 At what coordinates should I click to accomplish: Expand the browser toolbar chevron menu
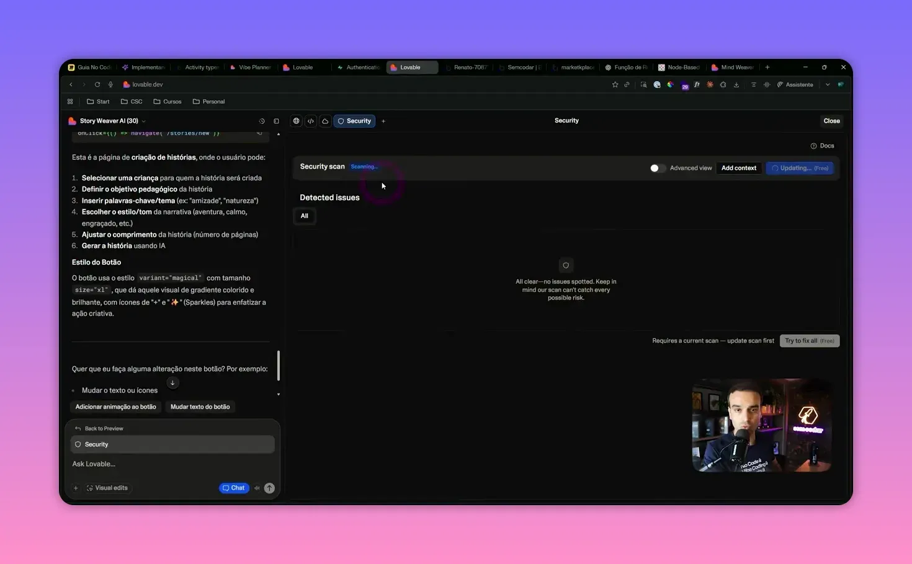pos(827,85)
